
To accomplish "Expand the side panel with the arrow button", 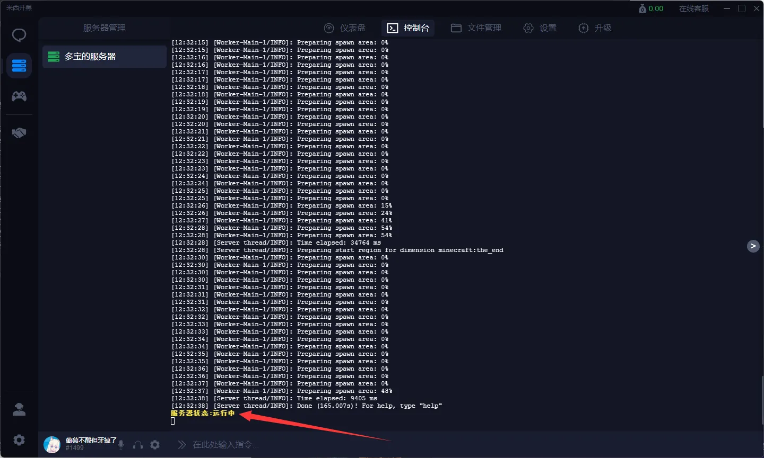I will point(753,246).
